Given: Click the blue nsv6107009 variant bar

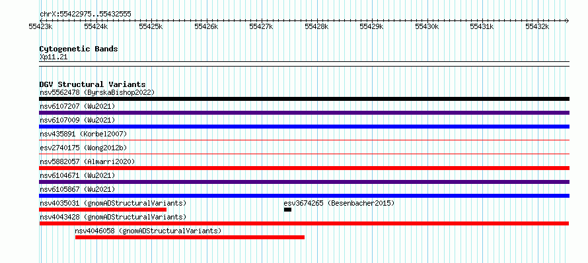Looking at the screenshot, I should 304,127.
